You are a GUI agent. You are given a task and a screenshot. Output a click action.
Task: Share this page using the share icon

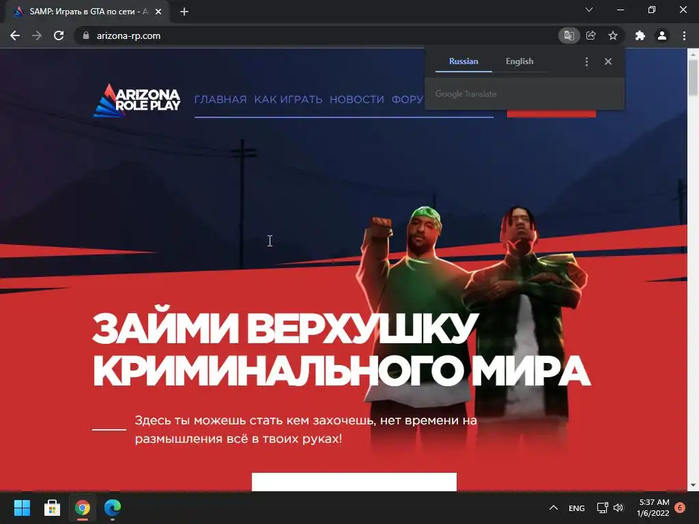point(591,35)
